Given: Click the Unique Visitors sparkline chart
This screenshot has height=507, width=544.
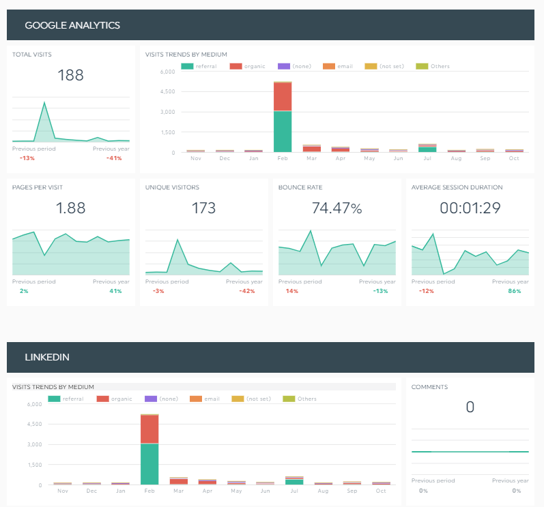Looking at the screenshot, I should pos(203,252).
